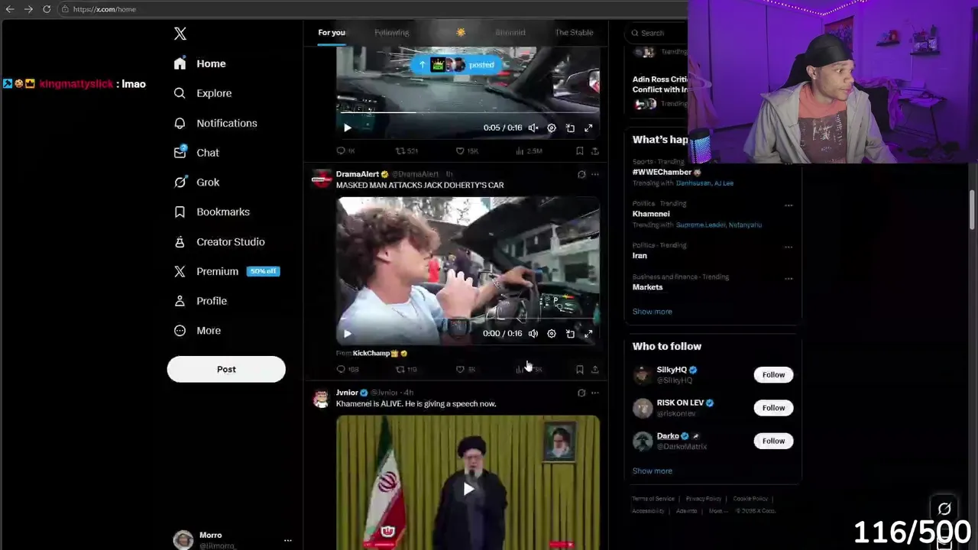Toggle picture-in-picture on Jack Doherty video
The image size is (978, 550).
(x=570, y=333)
